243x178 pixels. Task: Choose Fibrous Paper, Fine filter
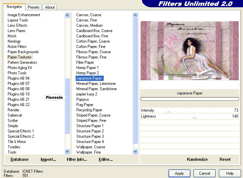pyautogui.click(x=91, y=57)
